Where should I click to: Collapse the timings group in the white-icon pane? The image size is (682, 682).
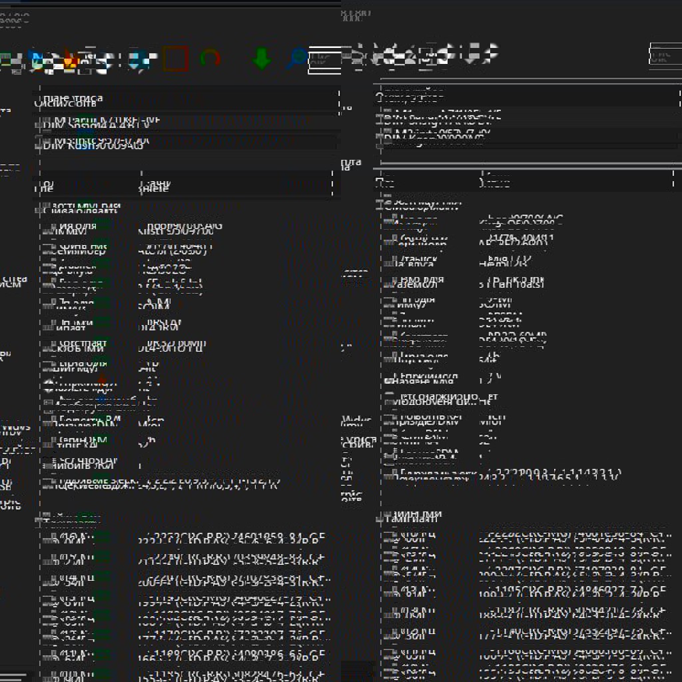386,516
